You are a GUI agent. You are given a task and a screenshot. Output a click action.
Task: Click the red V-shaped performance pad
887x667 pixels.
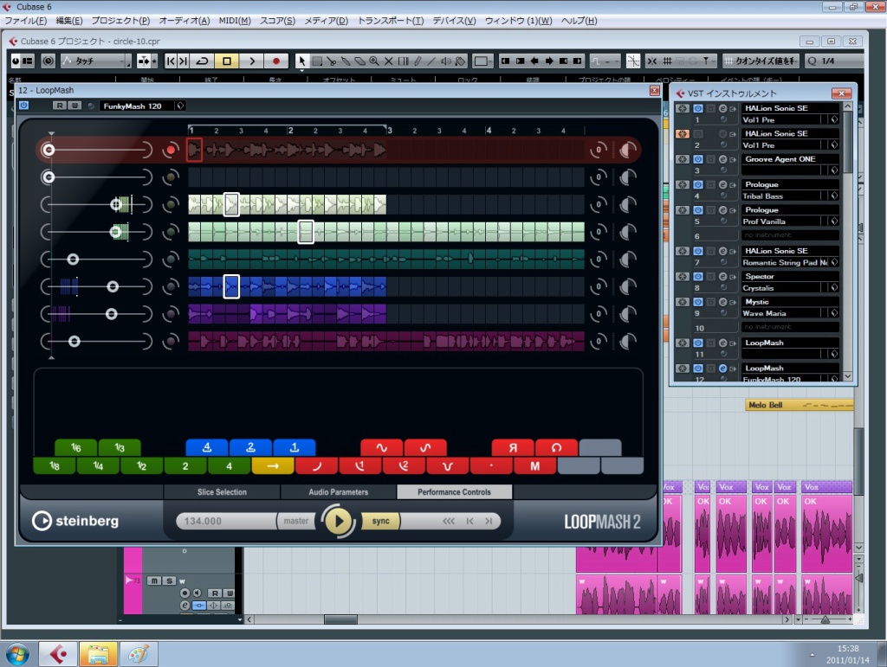[x=448, y=466]
